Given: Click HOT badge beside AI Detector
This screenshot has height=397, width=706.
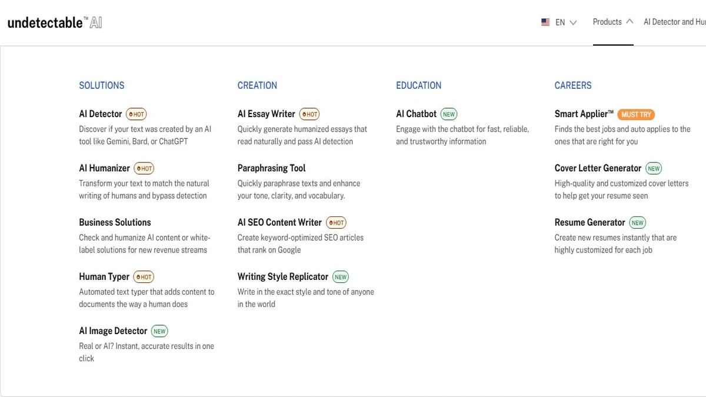Looking at the screenshot, I should [136, 114].
